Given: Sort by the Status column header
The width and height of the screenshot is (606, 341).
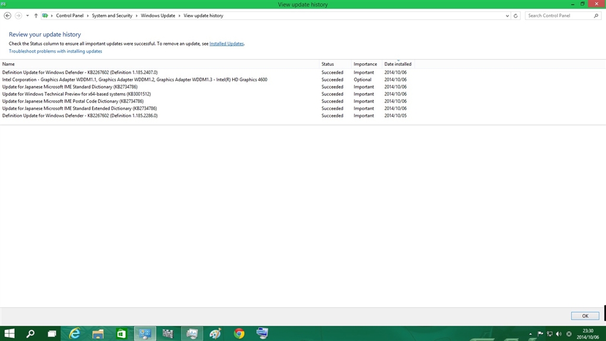Looking at the screenshot, I should [336, 64].
